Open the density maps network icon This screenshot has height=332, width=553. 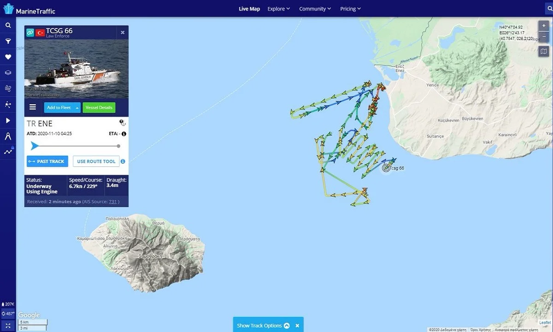[x=8, y=104]
